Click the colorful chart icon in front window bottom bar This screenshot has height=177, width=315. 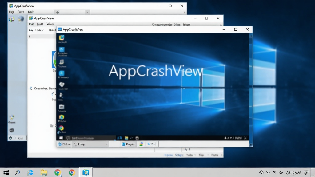click(x=141, y=144)
